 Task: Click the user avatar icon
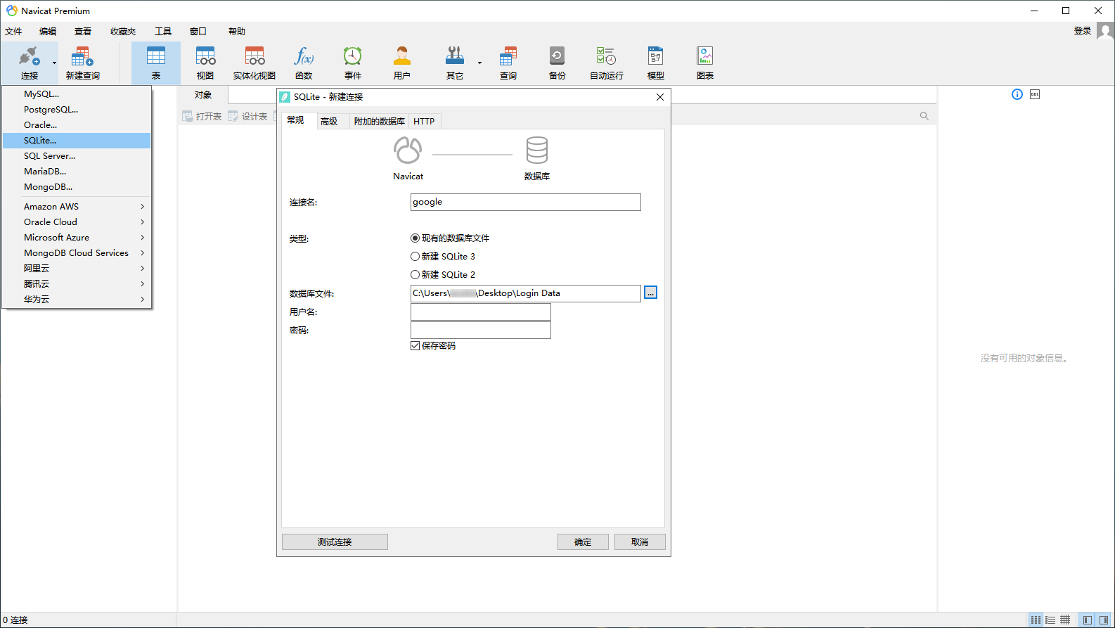coord(1105,31)
